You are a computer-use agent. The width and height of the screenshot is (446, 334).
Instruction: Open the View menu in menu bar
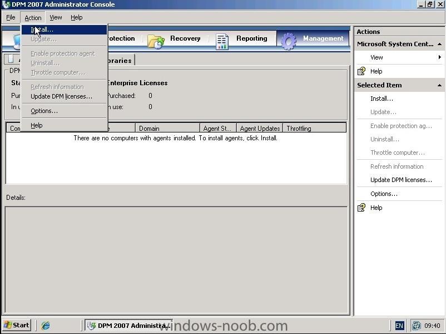click(56, 17)
